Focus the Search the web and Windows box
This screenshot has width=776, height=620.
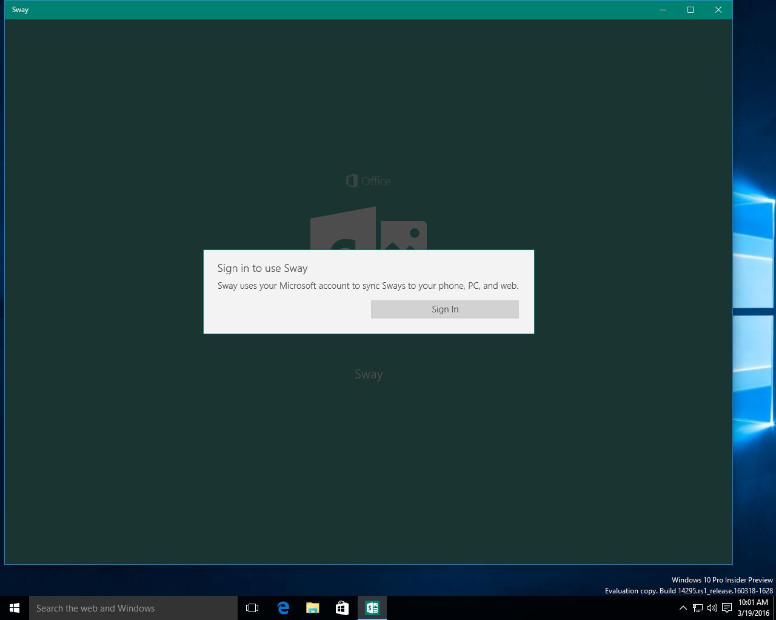coord(133,608)
